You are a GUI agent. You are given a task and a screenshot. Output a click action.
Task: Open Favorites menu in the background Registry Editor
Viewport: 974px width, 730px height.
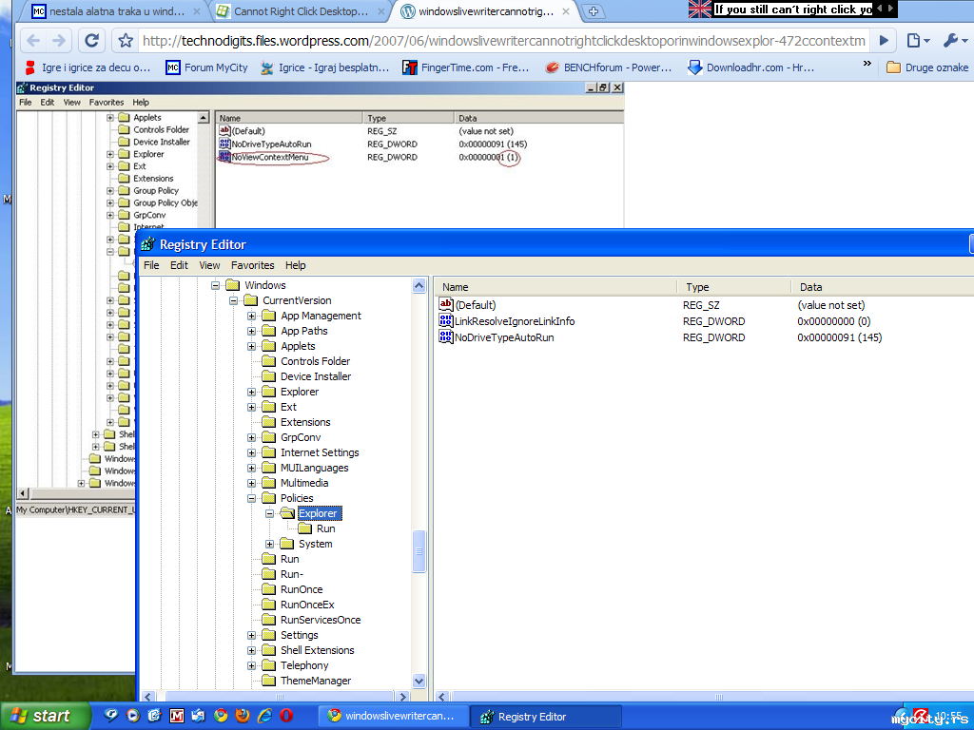107,103
